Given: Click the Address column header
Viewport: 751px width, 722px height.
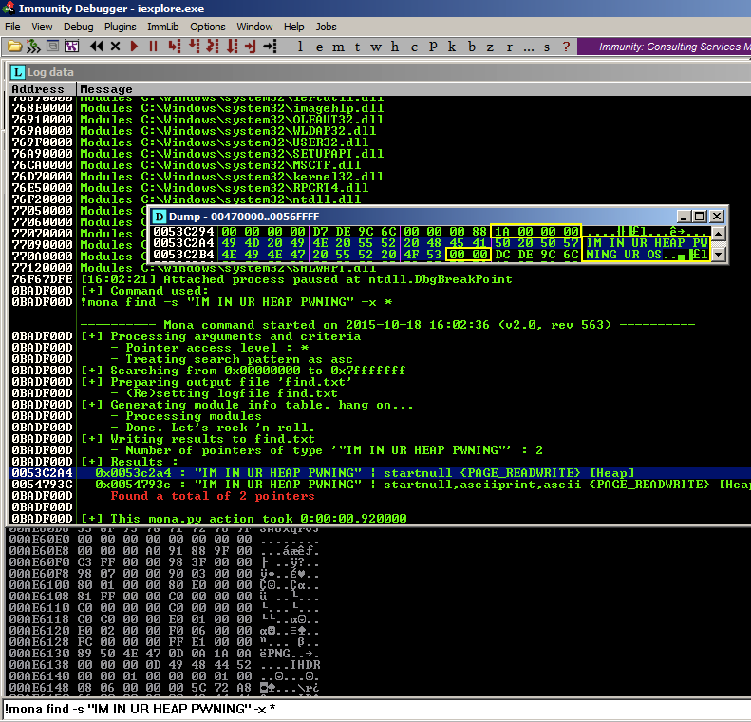Looking at the screenshot, I should pyautogui.click(x=38, y=89).
